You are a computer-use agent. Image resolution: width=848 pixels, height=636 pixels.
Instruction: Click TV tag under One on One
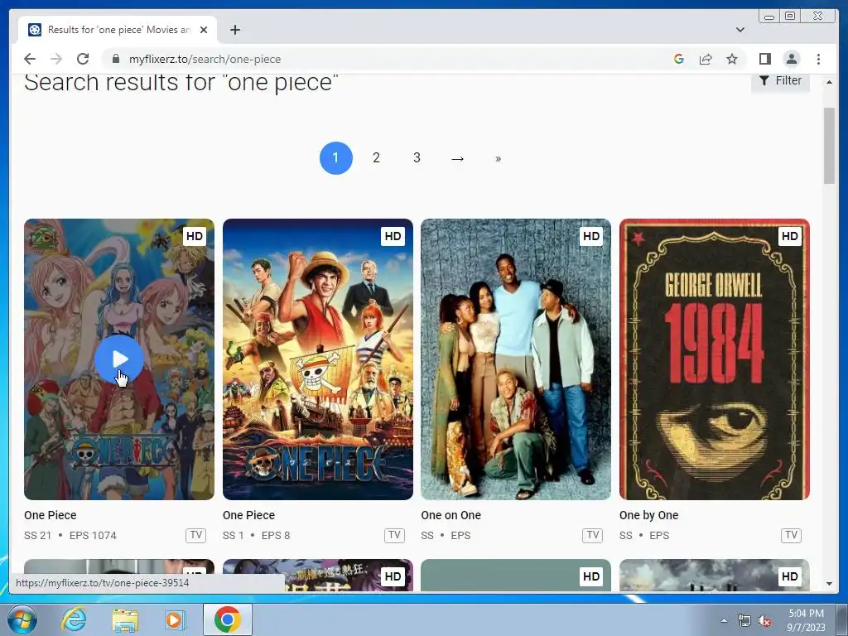(593, 536)
